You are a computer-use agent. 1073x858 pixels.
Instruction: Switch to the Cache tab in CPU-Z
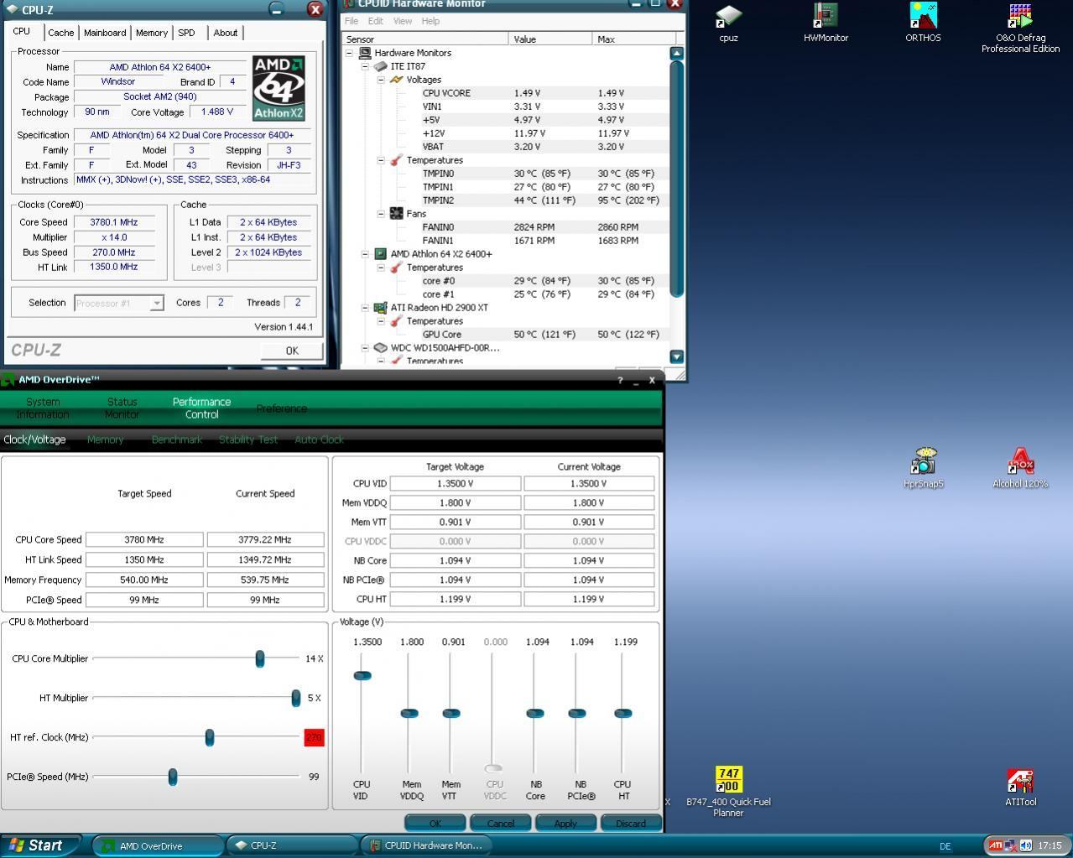coord(60,33)
